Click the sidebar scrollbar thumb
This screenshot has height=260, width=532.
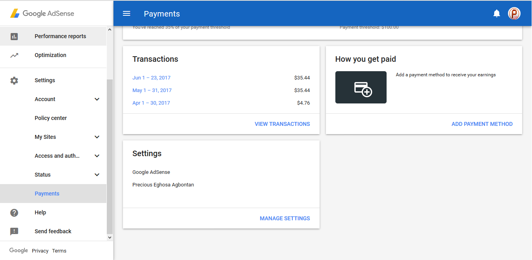click(x=110, y=157)
